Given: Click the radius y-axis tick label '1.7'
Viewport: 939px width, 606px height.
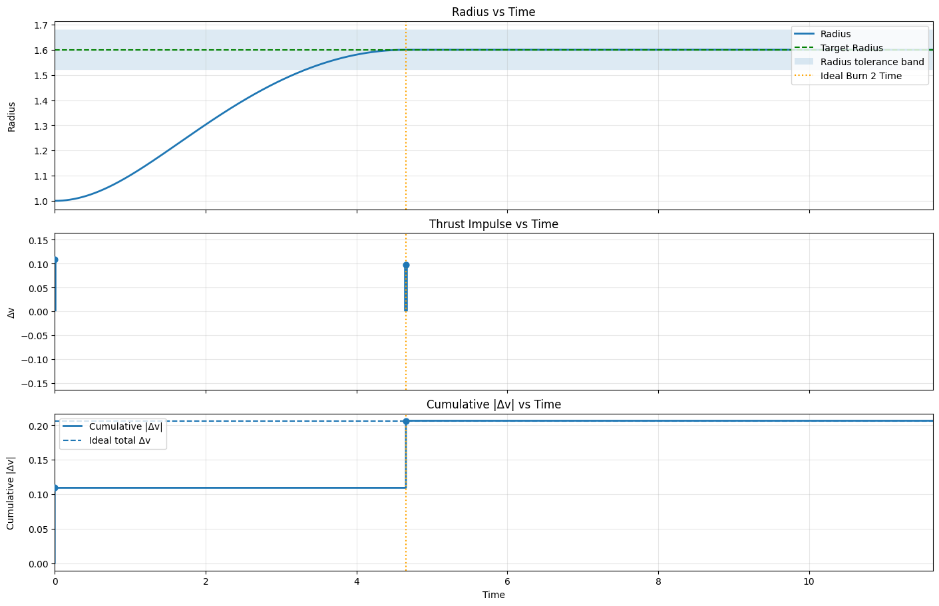Looking at the screenshot, I should 41,25.
